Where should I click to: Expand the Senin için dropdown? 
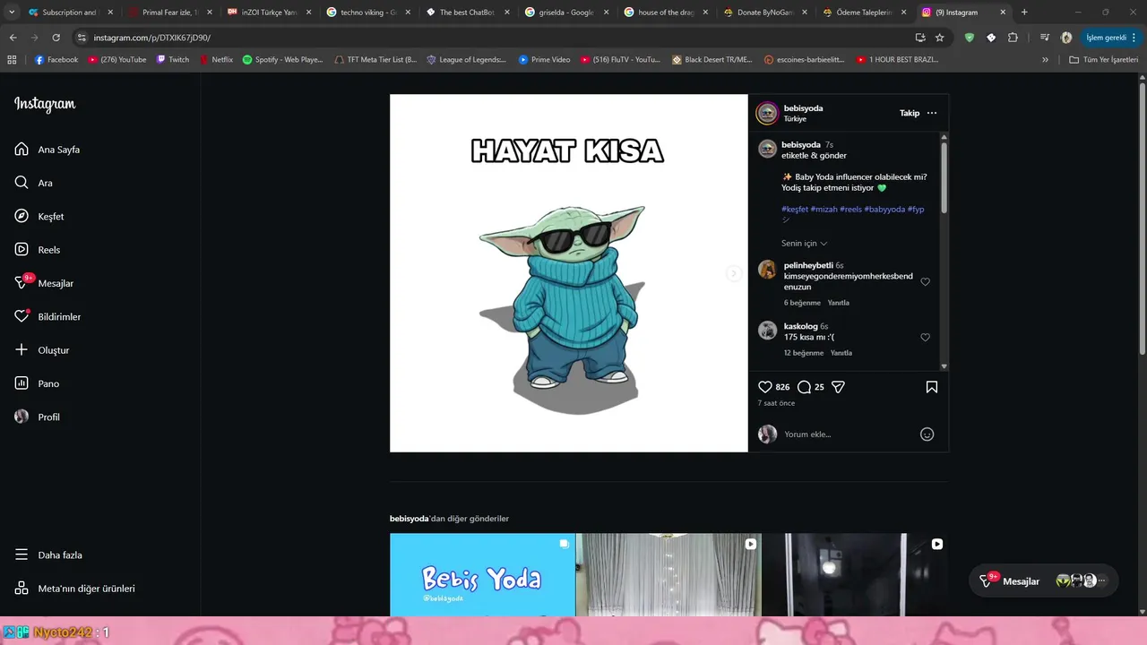[x=804, y=244]
